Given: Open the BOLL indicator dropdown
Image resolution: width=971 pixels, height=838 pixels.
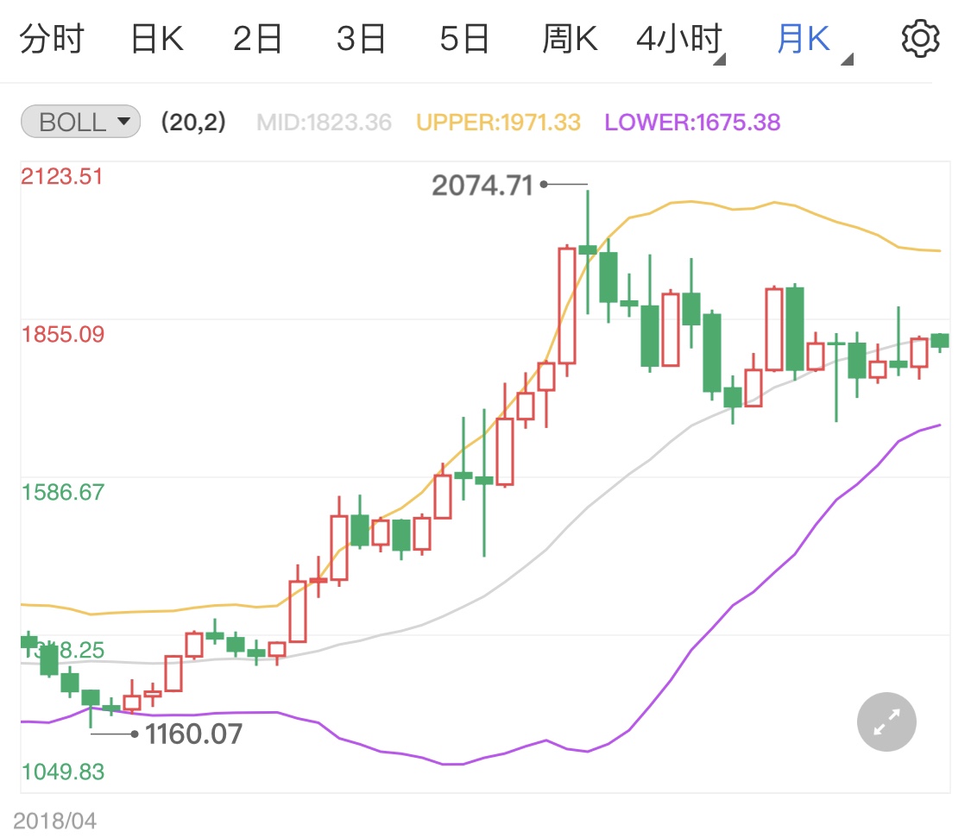Looking at the screenshot, I should coord(79,123).
